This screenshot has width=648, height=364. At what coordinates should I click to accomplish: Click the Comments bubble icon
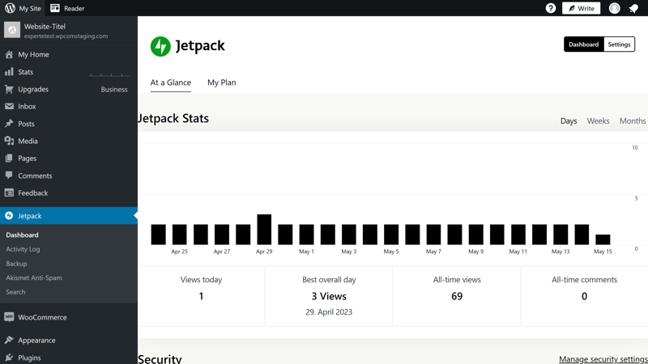tap(9, 176)
